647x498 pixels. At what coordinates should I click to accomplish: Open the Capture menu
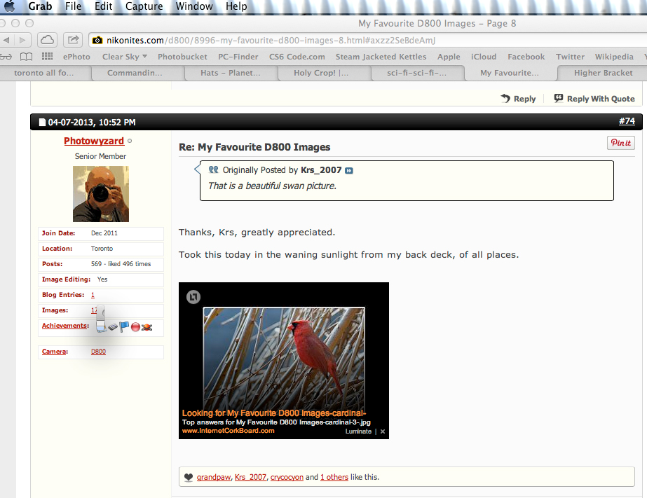[144, 6]
